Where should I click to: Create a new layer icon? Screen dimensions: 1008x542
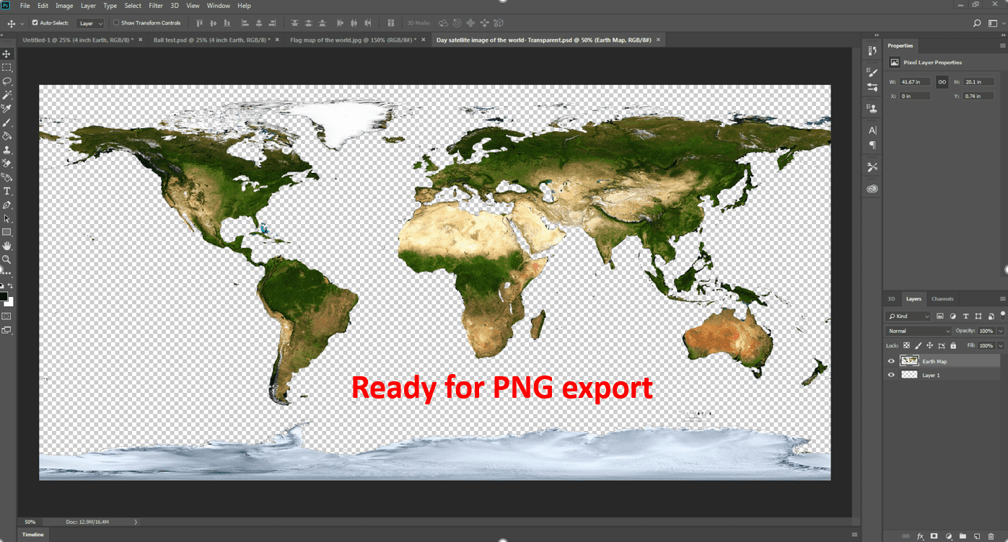tap(976, 536)
